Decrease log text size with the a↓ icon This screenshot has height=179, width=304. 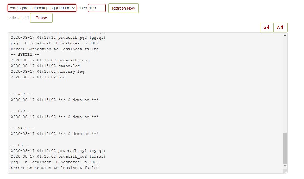click(x=266, y=27)
